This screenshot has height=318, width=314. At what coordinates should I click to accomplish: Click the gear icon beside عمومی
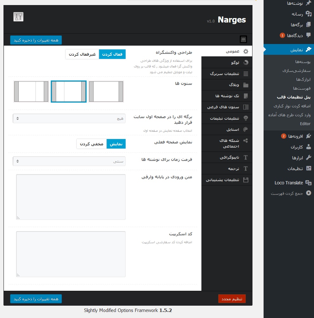[x=245, y=51]
